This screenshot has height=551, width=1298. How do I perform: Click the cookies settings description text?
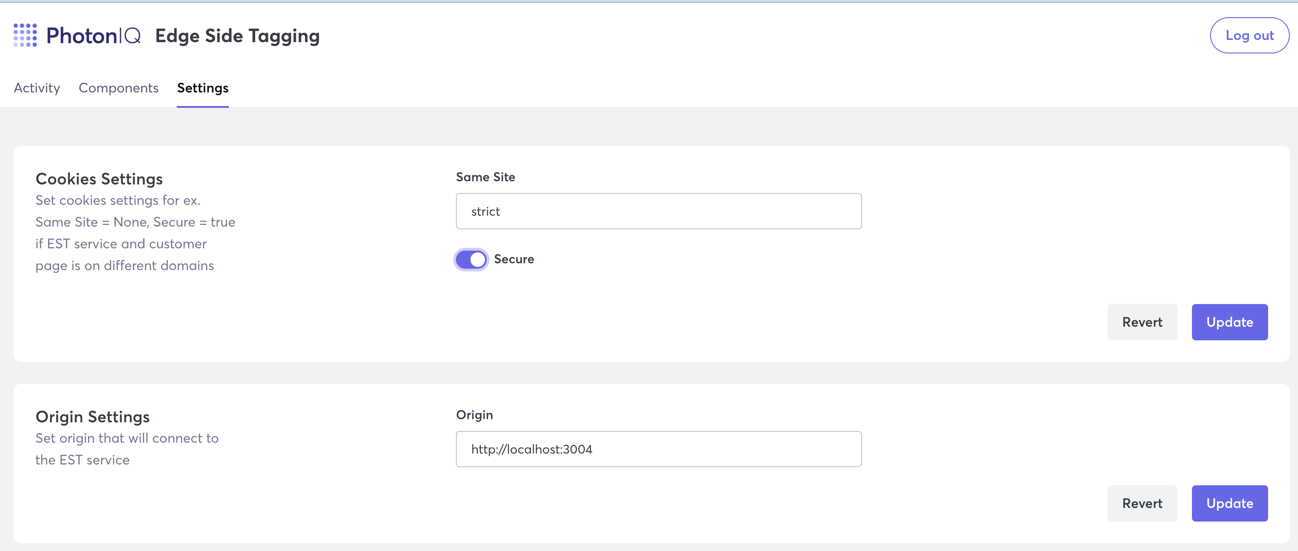tap(135, 233)
